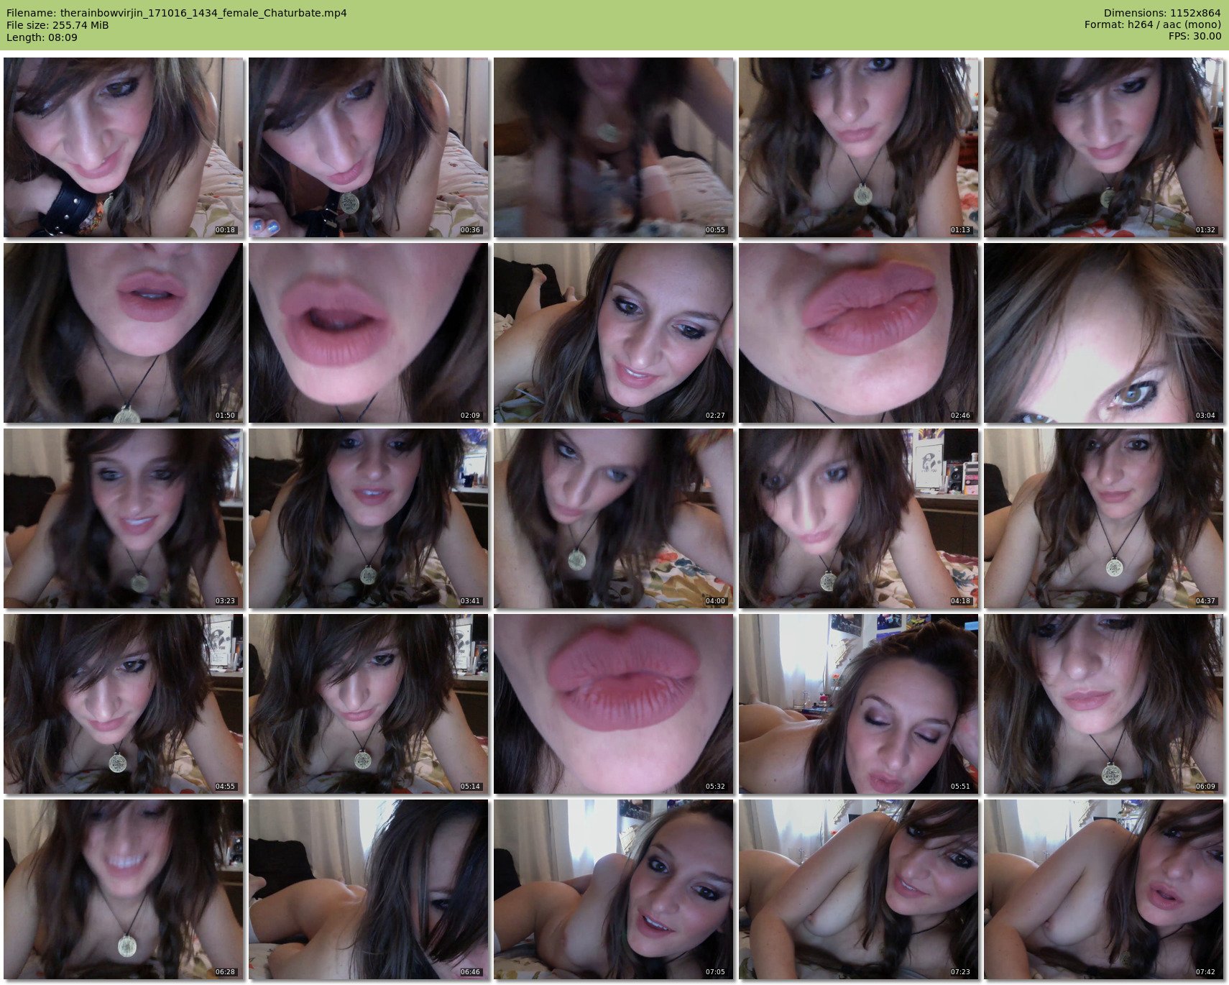
Task: Click the blurry frame stamped 00:55
Action: point(614,147)
